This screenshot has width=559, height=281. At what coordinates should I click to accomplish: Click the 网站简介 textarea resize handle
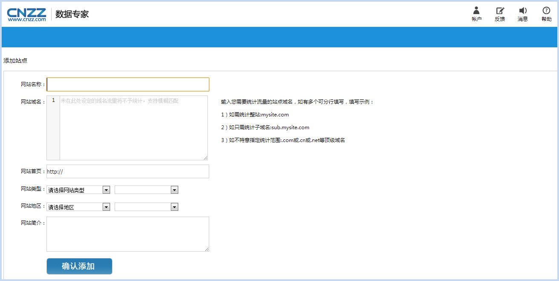pyautogui.click(x=207, y=249)
